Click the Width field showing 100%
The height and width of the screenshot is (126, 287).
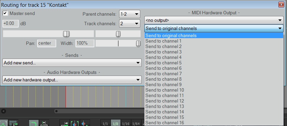coord(85,43)
